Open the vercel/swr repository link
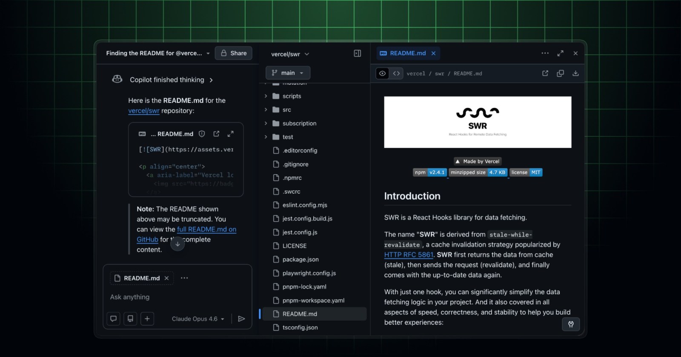The height and width of the screenshot is (357, 681). click(x=144, y=110)
